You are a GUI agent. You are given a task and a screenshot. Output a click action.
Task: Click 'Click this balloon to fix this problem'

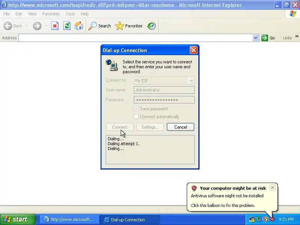click(223, 205)
